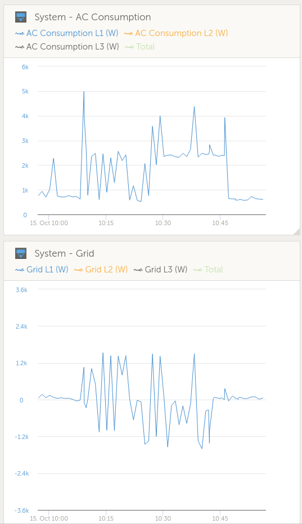Viewport: 302px width, 524px height.
Task: Click the AC Consumption widget device icon
Action: click(x=21, y=17)
